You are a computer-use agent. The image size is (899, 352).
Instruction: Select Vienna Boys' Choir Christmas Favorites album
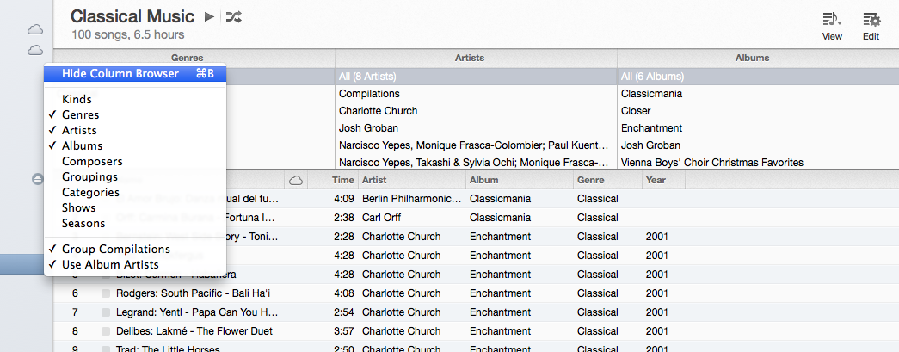point(758,162)
